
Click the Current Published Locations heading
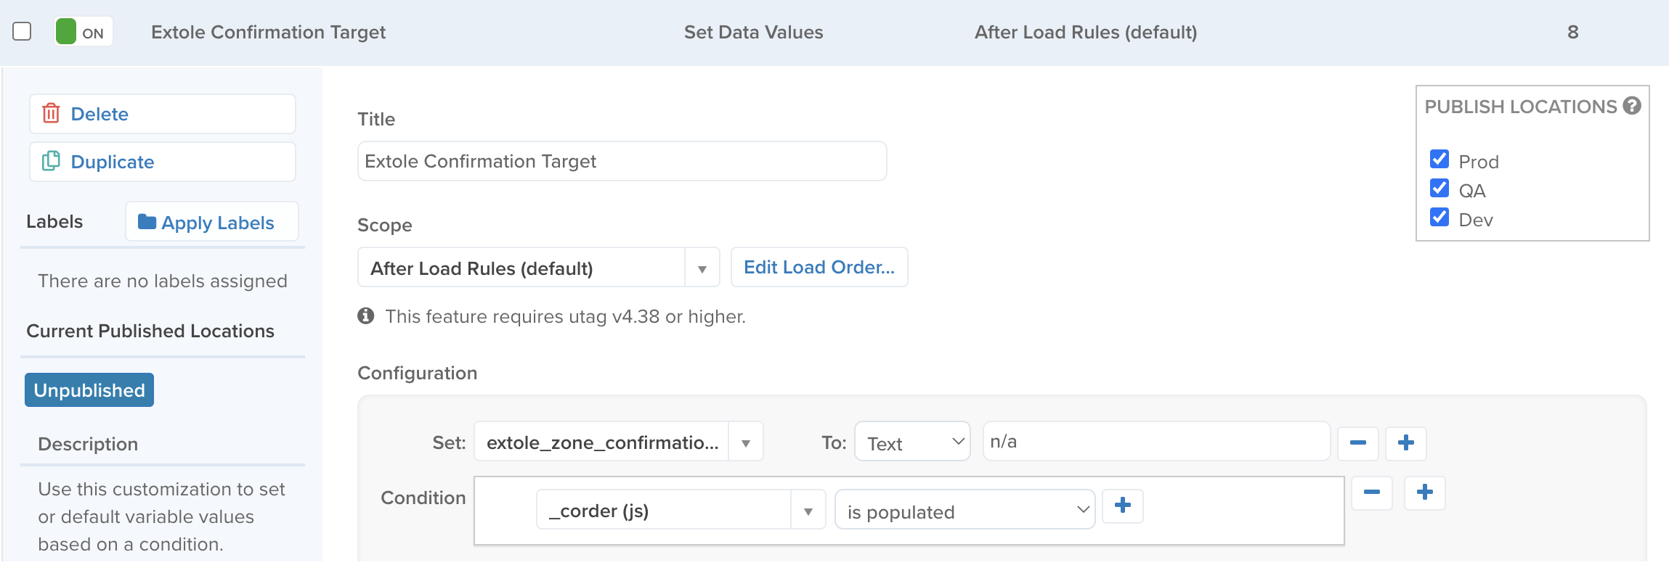[150, 331]
